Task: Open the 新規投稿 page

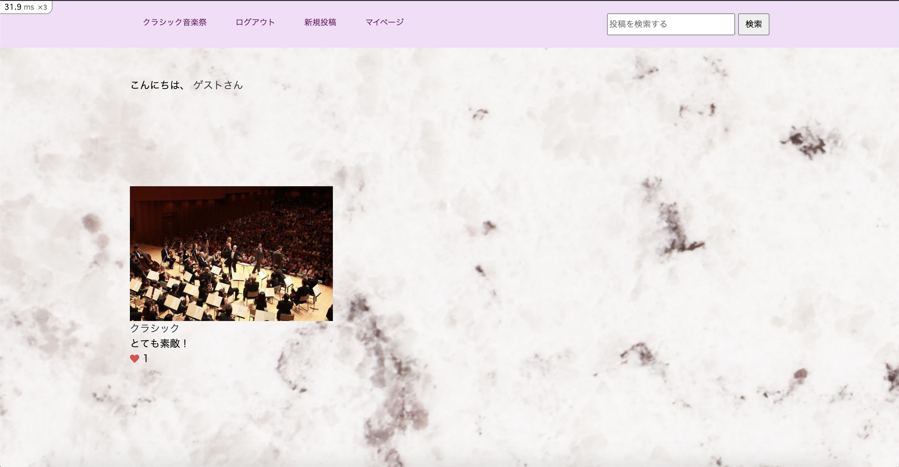Action: pyautogui.click(x=320, y=22)
